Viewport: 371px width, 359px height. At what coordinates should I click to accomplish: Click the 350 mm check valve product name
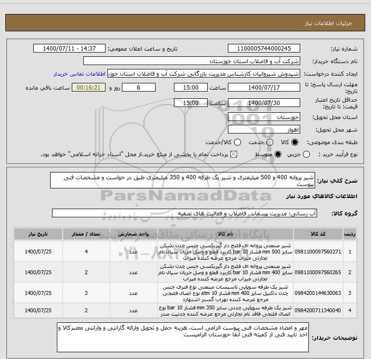tap(225, 310)
